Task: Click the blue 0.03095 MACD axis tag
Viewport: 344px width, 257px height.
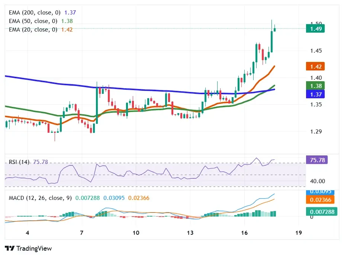Action: coord(320,192)
